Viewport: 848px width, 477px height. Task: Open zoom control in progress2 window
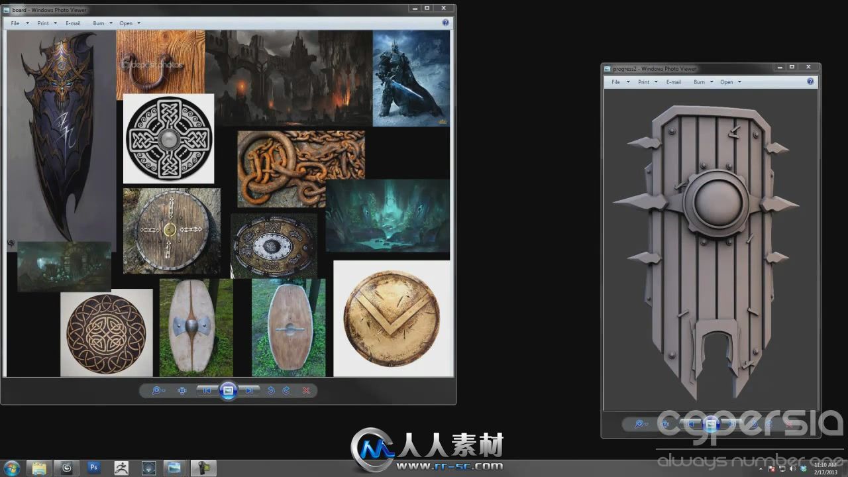[641, 424]
